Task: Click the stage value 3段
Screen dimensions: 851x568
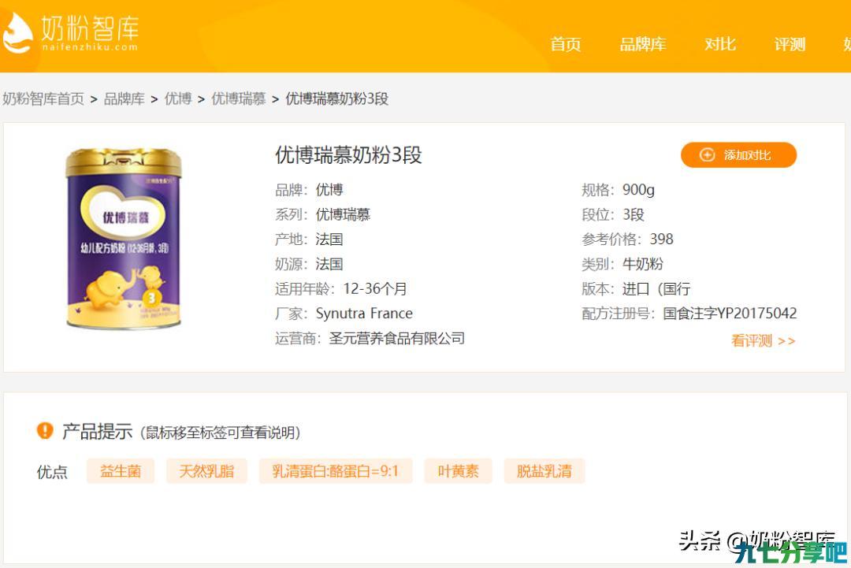Action: [x=634, y=214]
